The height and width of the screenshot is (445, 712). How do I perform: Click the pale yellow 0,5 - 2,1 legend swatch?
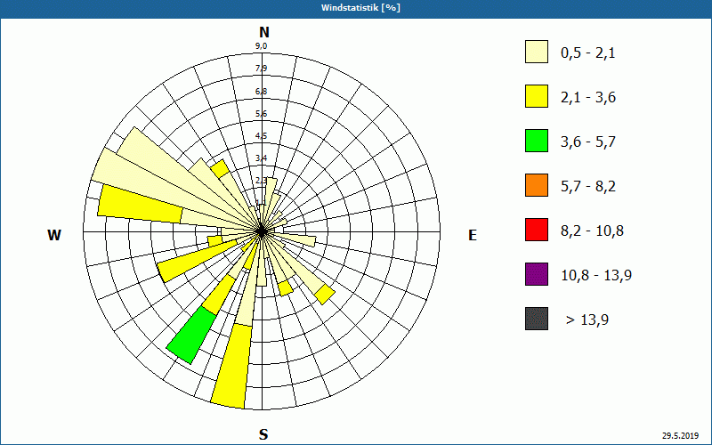pyautogui.click(x=537, y=52)
